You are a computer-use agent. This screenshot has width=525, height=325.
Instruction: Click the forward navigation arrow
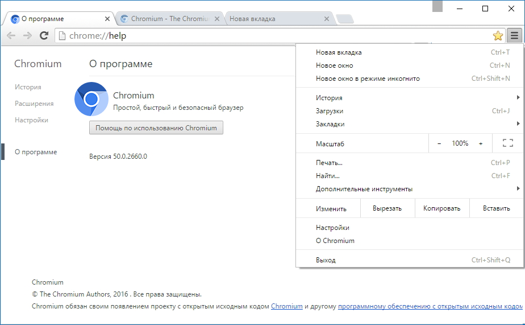coord(27,35)
